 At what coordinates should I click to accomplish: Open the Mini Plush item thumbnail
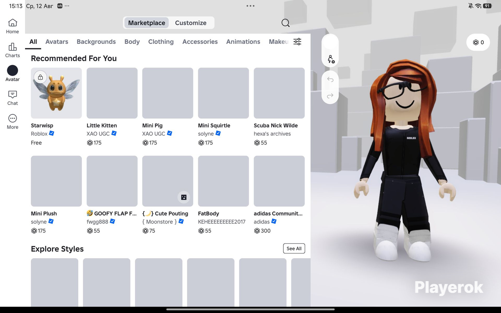point(56,181)
